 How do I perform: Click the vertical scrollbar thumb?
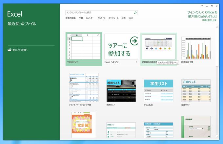point(217,47)
